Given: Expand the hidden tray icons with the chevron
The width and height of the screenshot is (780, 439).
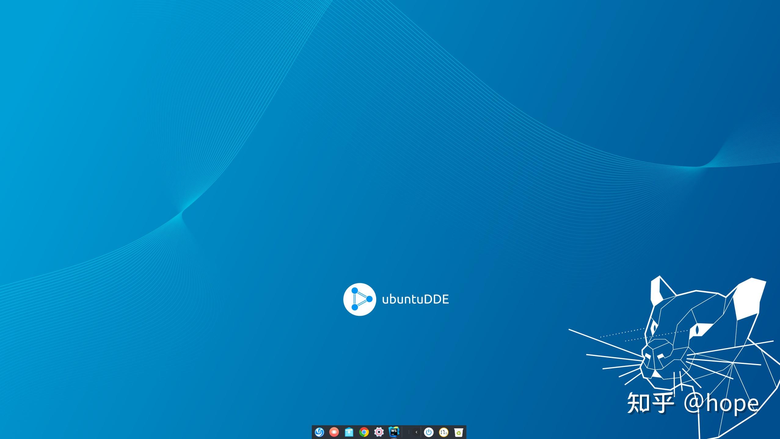Looking at the screenshot, I should point(417,432).
